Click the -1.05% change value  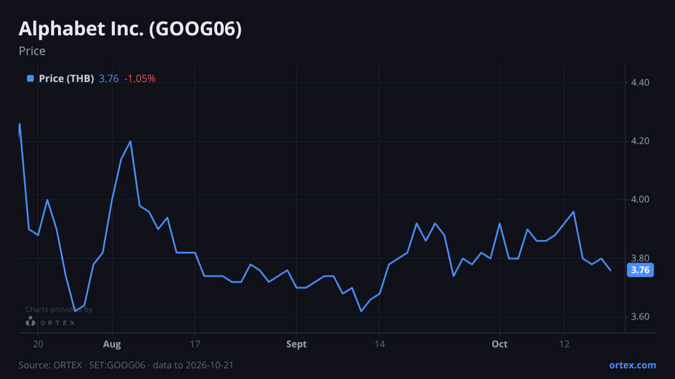pos(139,79)
